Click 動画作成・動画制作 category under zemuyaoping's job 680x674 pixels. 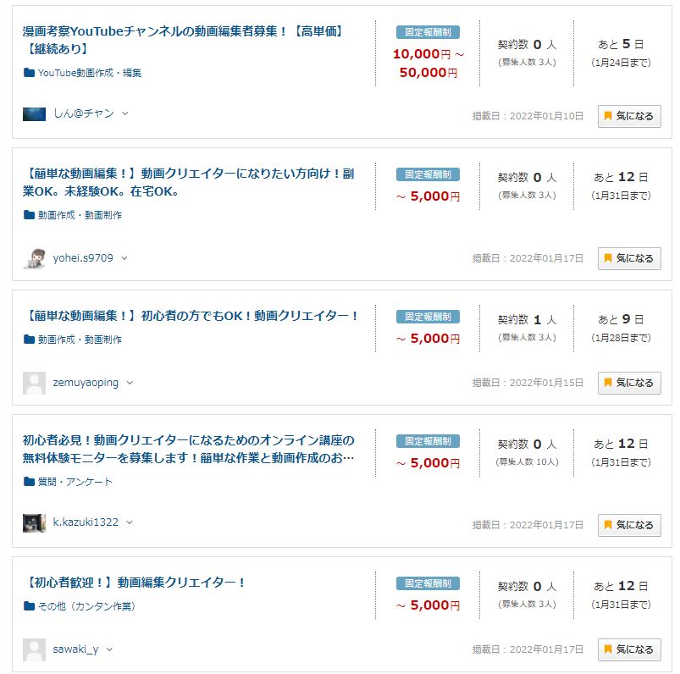tap(80, 340)
